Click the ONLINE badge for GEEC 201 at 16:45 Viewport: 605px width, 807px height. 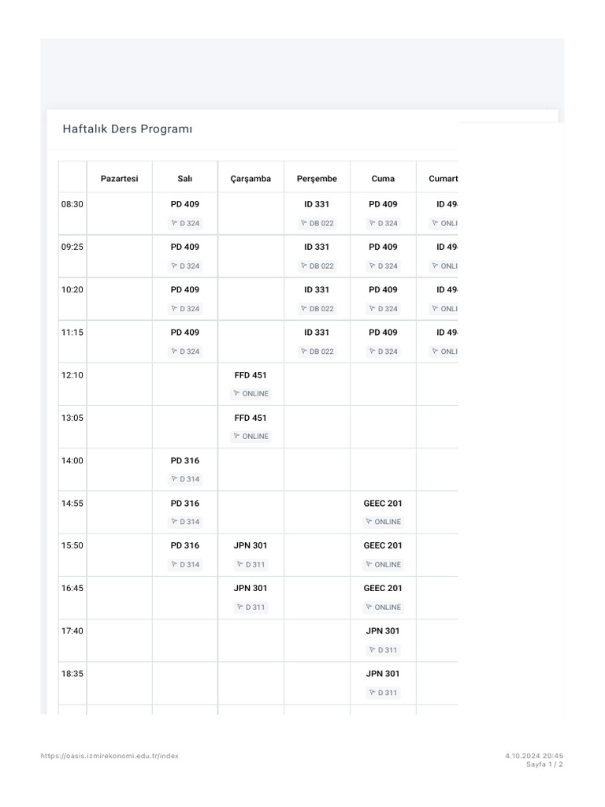pyautogui.click(x=384, y=608)
